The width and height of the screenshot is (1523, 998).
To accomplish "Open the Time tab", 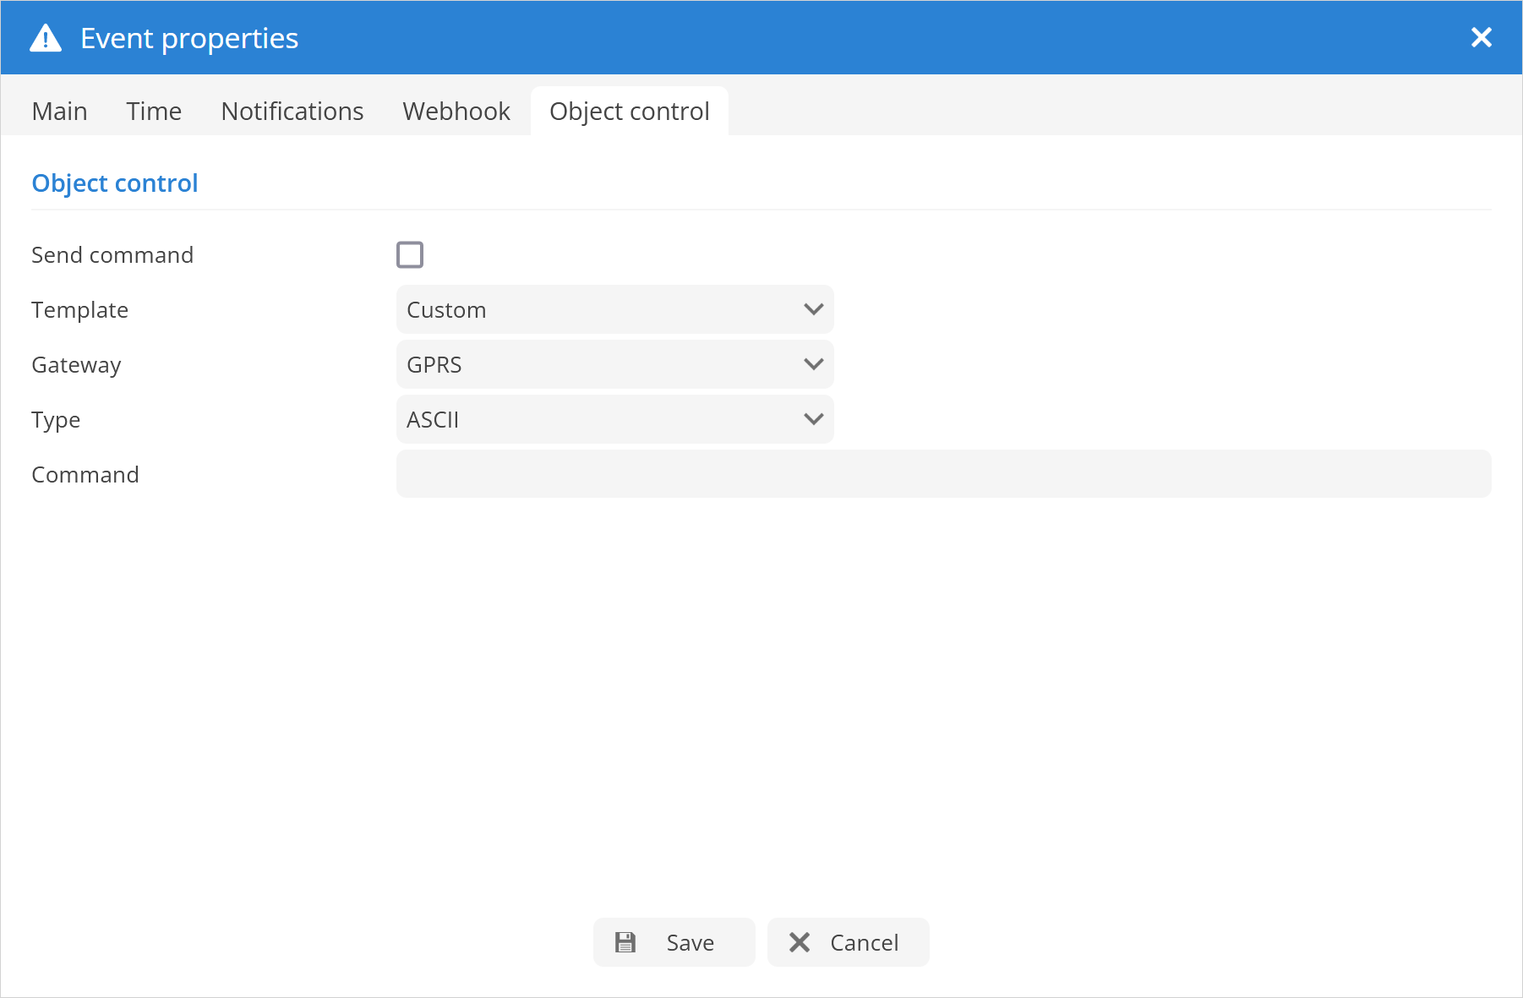I will [x=154, y=112].
